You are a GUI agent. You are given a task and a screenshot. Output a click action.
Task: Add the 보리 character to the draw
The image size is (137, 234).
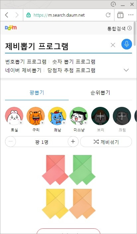click(x=100, y=116)
